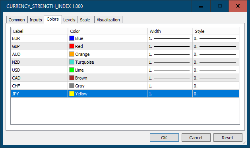Reset settings with the Reset button
This screenshot has width=250, height=148.
click(x=228, y=138)
